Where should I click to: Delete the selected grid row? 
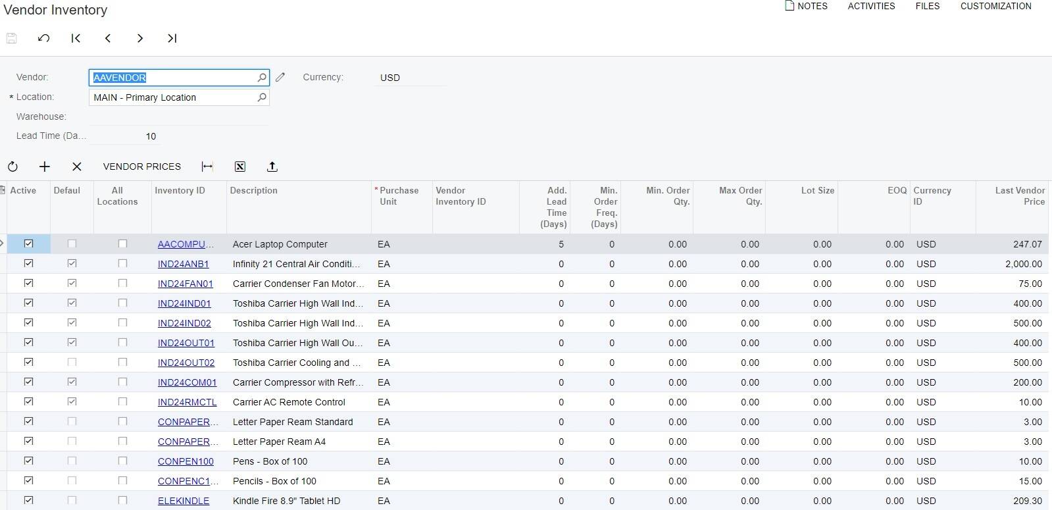(x=77, y=166)
